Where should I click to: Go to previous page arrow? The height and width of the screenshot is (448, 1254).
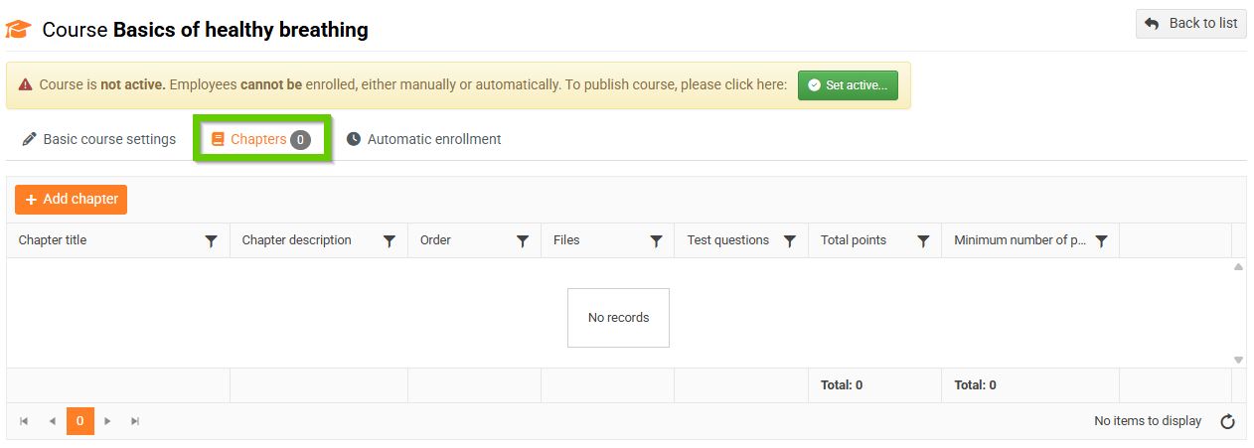(52, 421)
